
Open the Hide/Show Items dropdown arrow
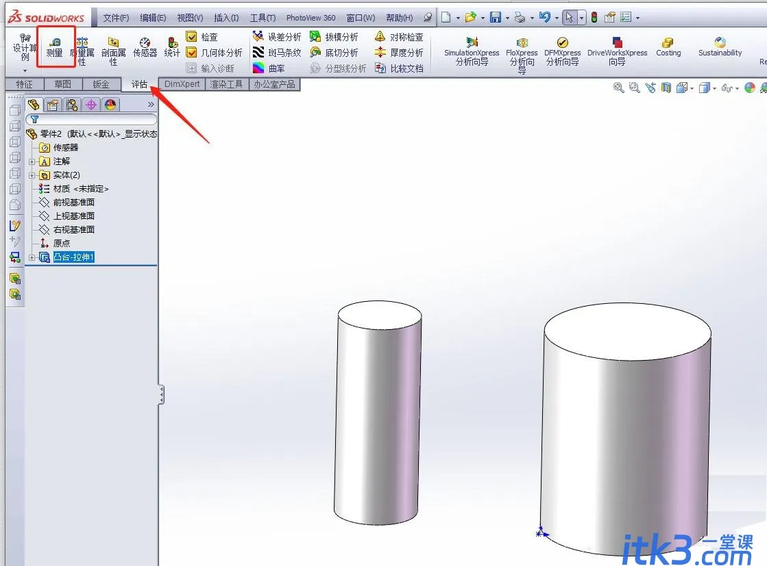[737, 88]
